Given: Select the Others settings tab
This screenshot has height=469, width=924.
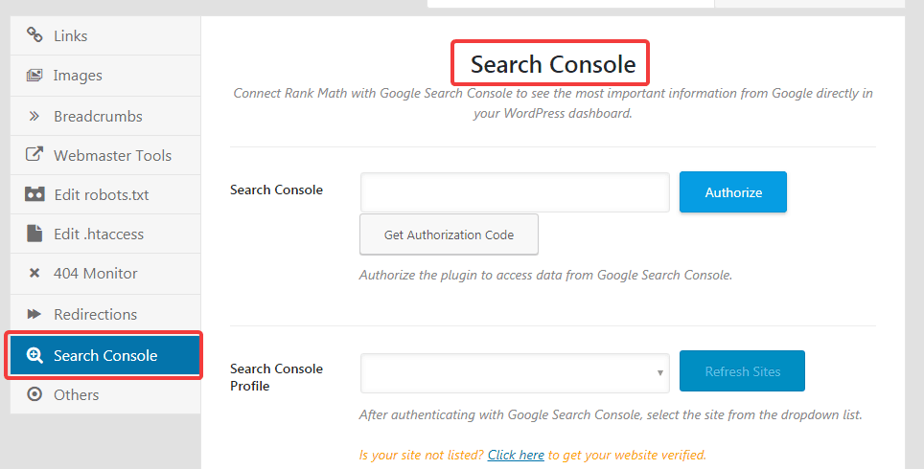Looking at the screenshot, I should [77, 394].
